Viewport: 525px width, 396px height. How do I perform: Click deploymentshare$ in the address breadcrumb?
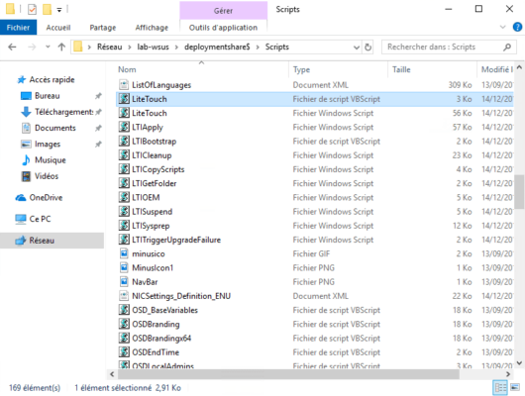[x=217, y=47]
